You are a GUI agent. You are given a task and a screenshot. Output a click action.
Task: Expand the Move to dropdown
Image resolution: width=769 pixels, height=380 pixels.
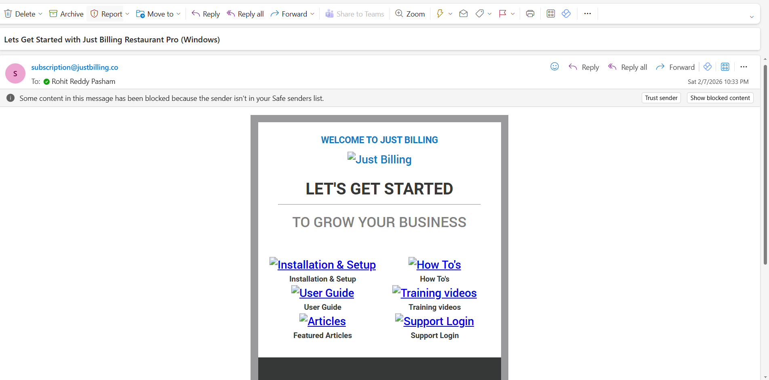[179, 14]
